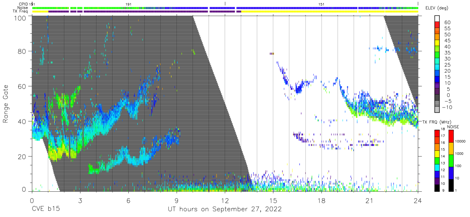The height and width of the screenshot is (217, 470).
Task: Click the red segment of the ELEV colorbar
Action: tap(437, 24)
